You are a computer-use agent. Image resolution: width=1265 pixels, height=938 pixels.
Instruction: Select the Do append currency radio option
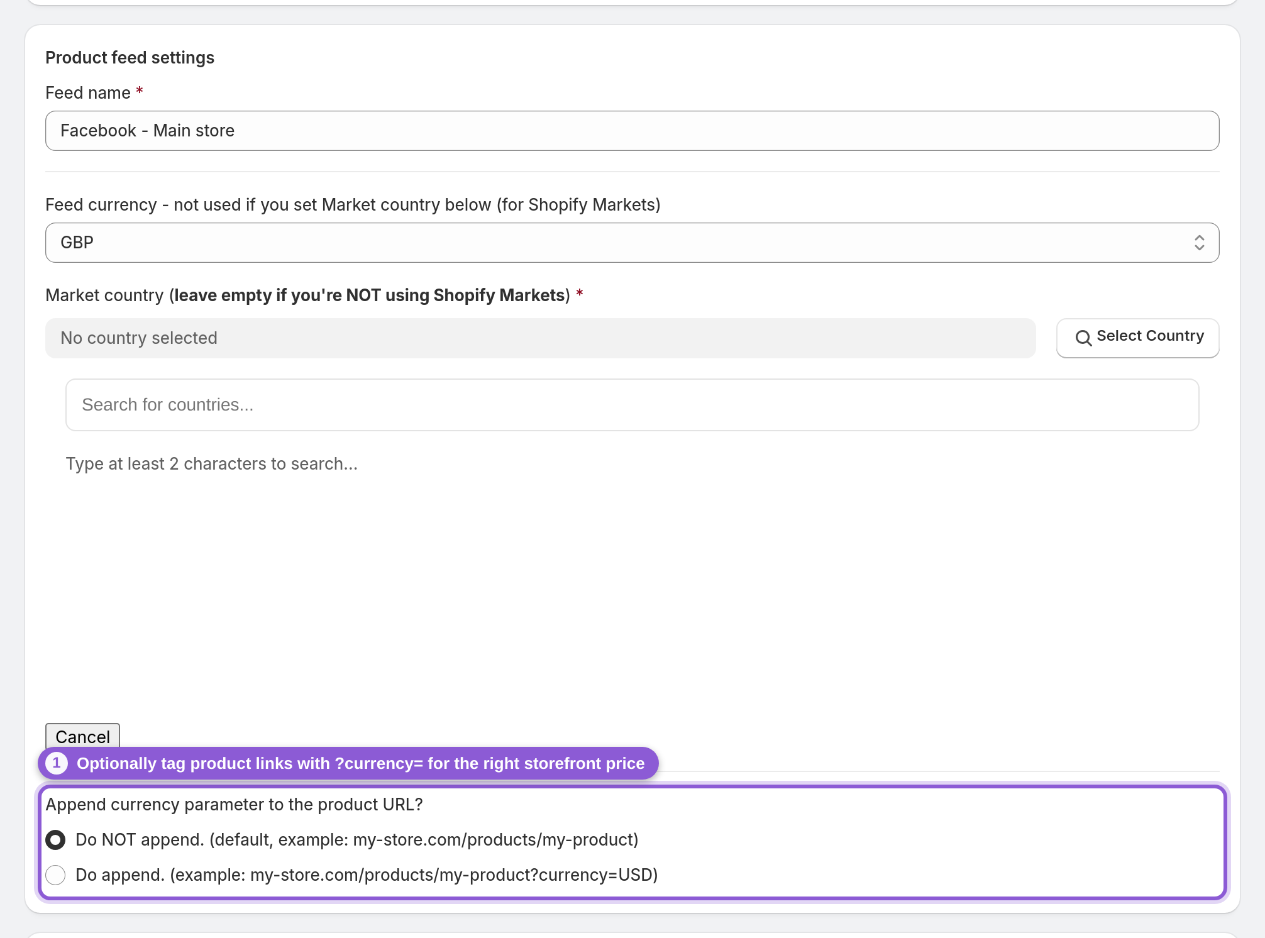pyautogui.click(x=55, y=875)
